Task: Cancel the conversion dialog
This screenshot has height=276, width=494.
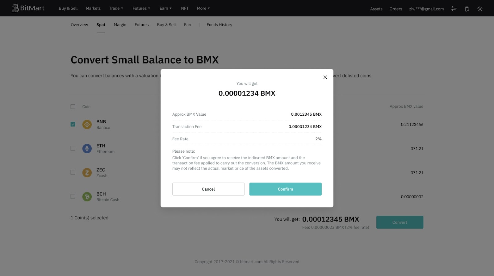Action: pyautogui.click(x=208, y=189)
